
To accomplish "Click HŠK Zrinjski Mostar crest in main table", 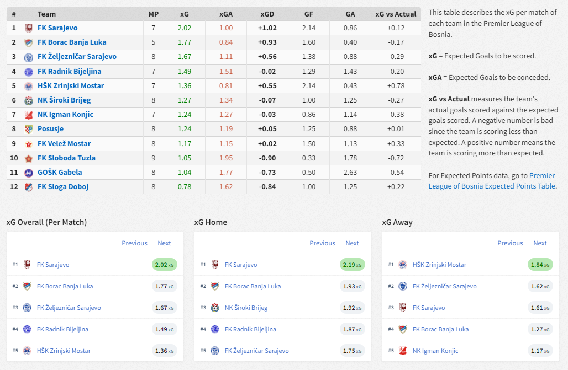I will (x=29, y=86).
